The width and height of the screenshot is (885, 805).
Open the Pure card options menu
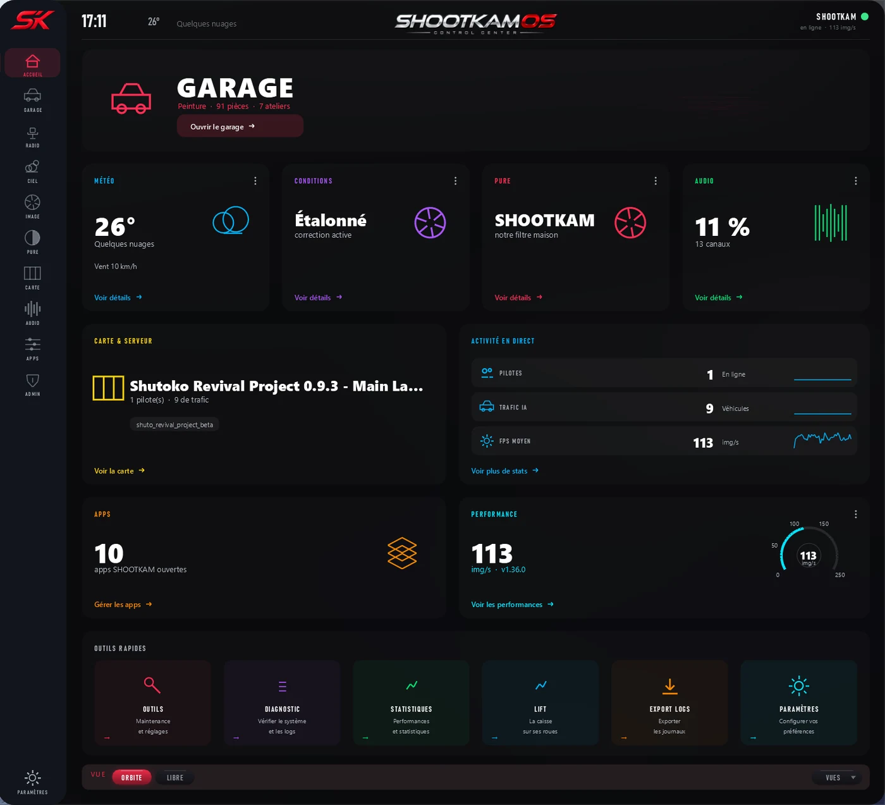tap(656, 181)
